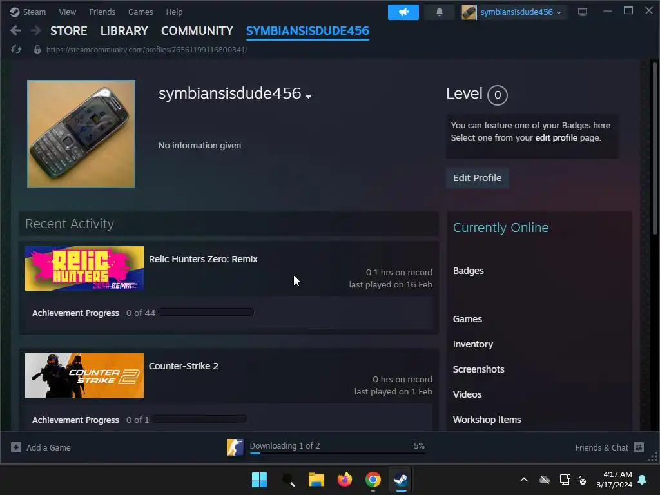Open Google Chrome from the taskbar
The height and width of the screenshot is (495, 660).
[373, 480]
